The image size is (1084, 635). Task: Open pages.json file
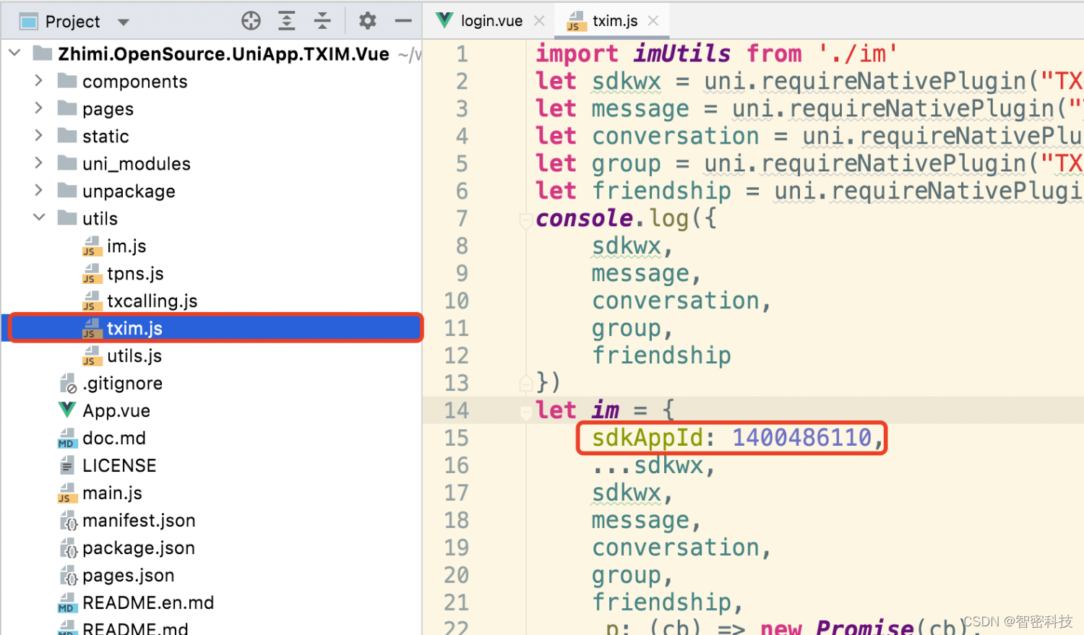(129, 576)
